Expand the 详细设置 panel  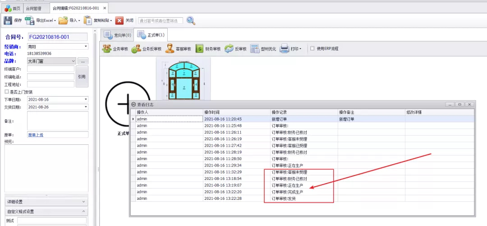[x=84, y=202]
